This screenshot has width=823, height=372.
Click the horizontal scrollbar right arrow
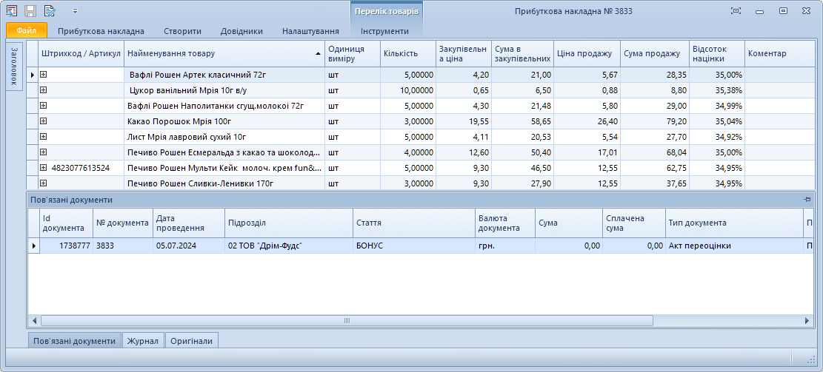coord(807,321)
